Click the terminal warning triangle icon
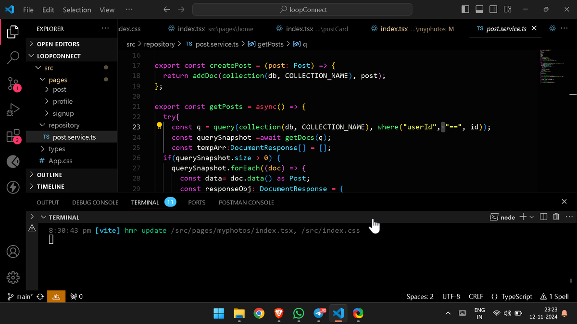The image size is (577, 324). 32,228
